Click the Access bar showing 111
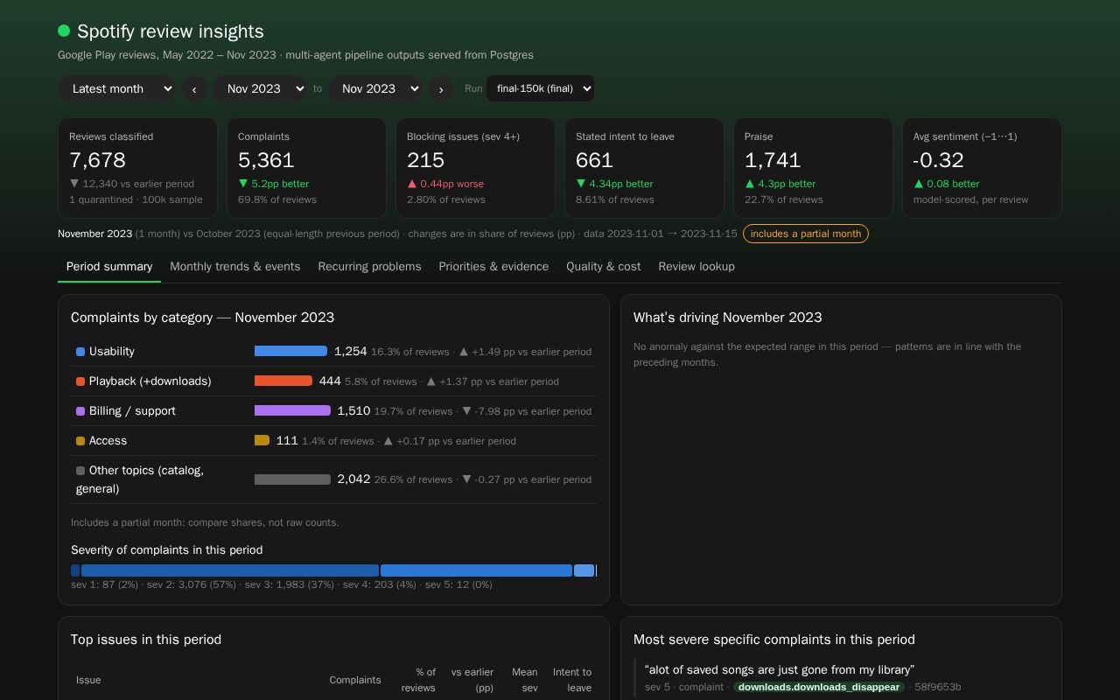The width and height of the screenshot is (1120, 700). click(x=262, y=440)
